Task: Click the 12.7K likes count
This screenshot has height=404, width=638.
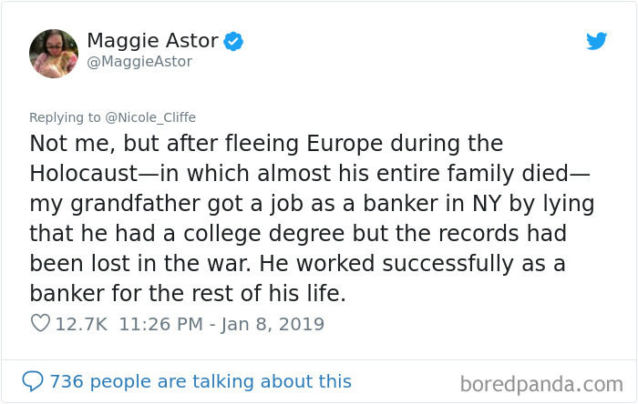Action: click(81, 324)
